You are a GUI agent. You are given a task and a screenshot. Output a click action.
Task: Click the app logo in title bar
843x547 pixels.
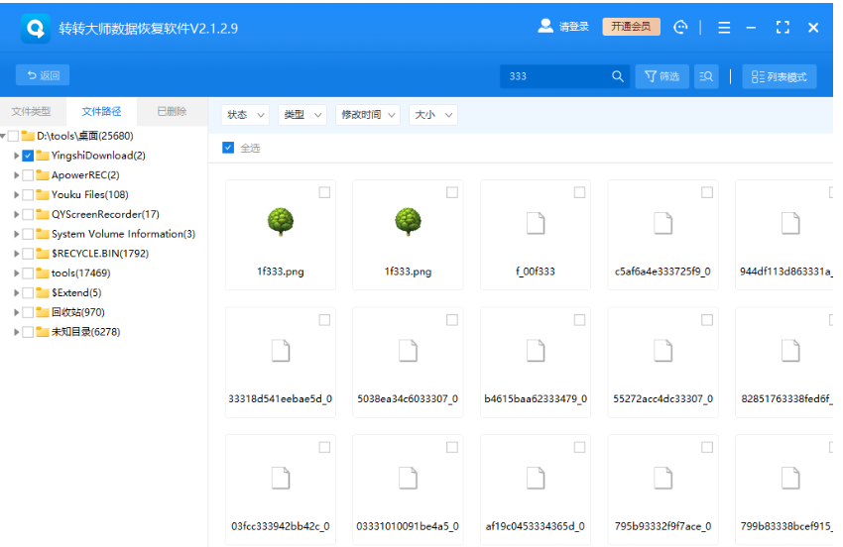pos(36,28)
